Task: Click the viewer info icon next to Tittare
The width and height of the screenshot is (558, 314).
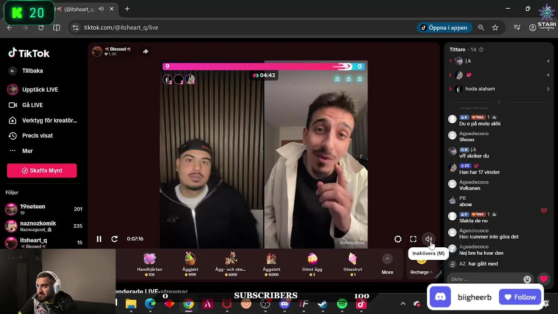Action: [481, 50]
